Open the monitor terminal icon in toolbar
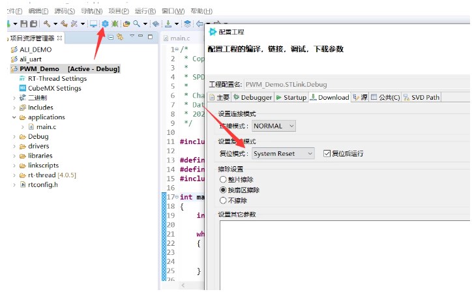The height and width of the screenshot is (294, 472). click(93, 23)
